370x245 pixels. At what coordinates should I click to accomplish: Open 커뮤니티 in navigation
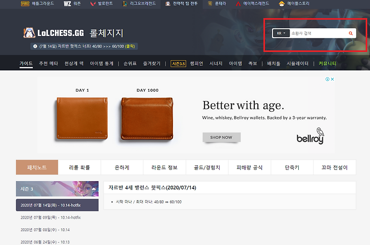pos(327,63)
